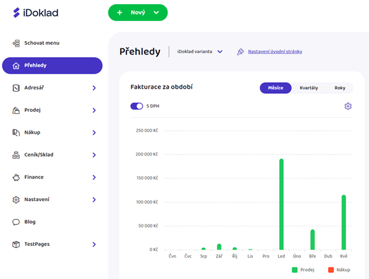The width and height of the screenshot is (369, 279).
Task: Click the plus icon in Nový button
Action: 120,12
